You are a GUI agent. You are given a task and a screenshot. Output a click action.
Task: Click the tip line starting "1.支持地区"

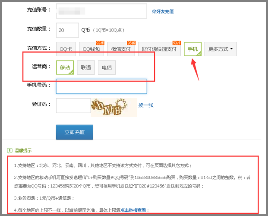pyautogui.click(x=103, y=165)
